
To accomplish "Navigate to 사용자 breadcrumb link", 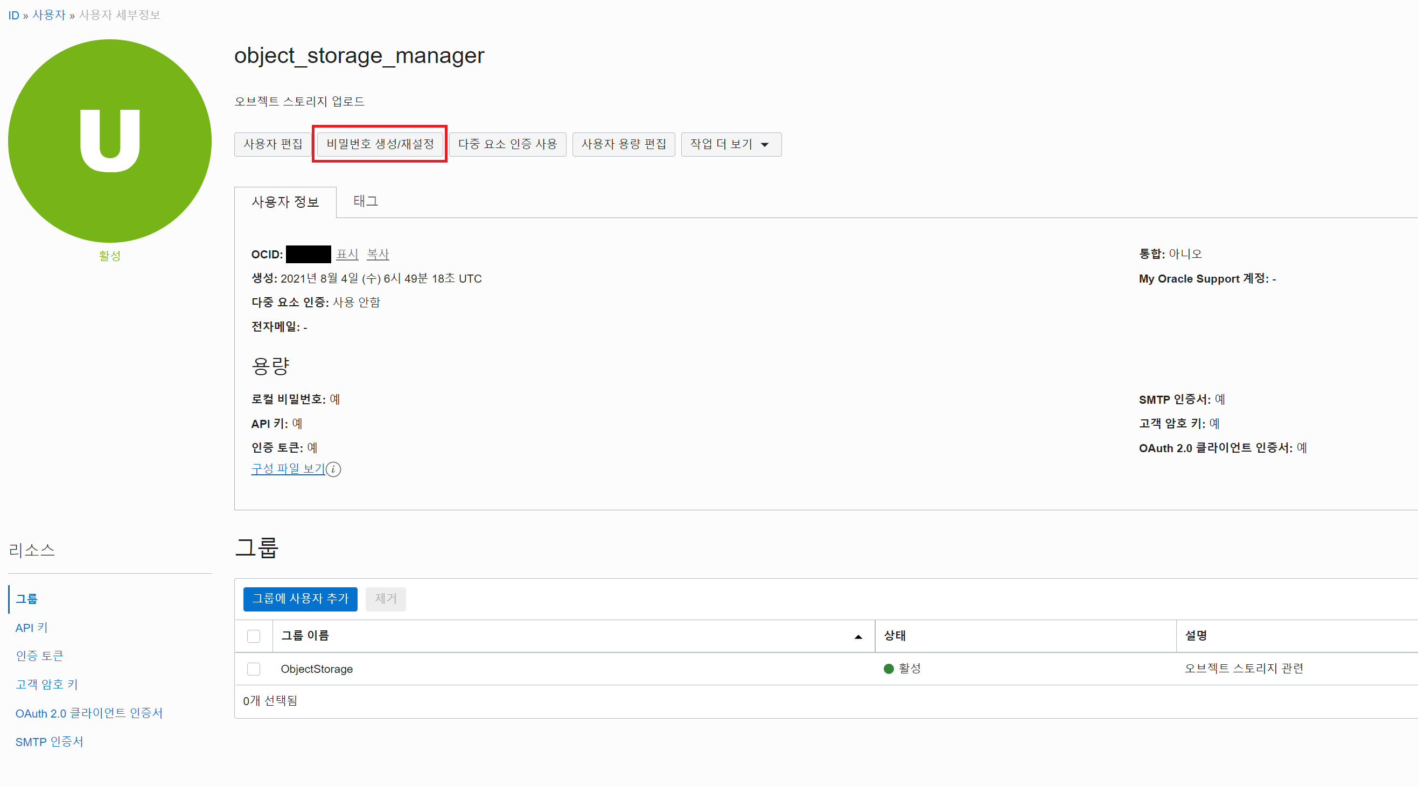I will pyautogui.click(x=48, y=15).
